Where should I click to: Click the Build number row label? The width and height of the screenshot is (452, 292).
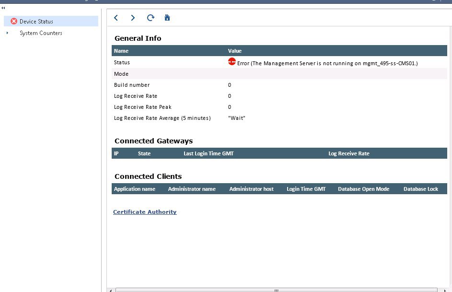(132, 85)
